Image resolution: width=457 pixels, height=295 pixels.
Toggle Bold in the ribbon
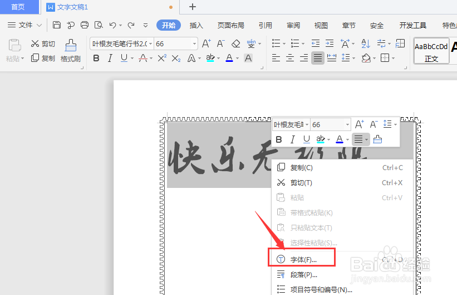96,58
